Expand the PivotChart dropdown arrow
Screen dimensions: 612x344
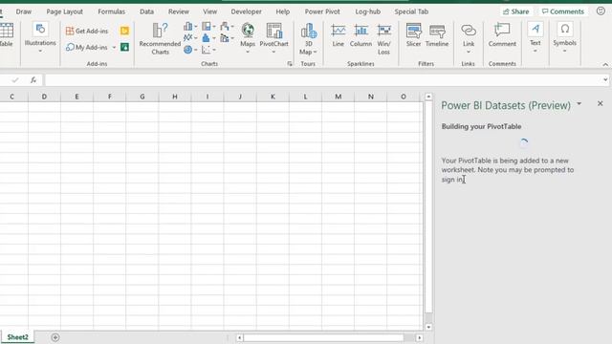[x=273, y=52]
